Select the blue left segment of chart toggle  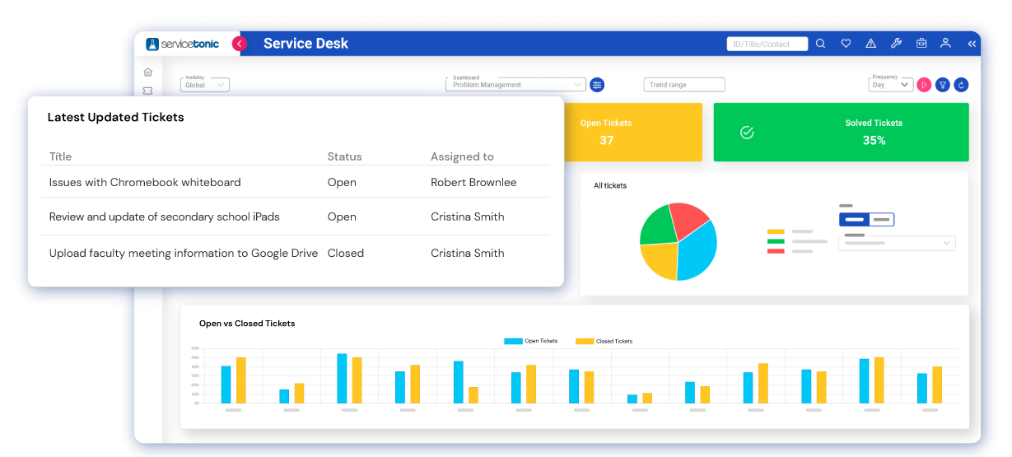coord(854,220)
